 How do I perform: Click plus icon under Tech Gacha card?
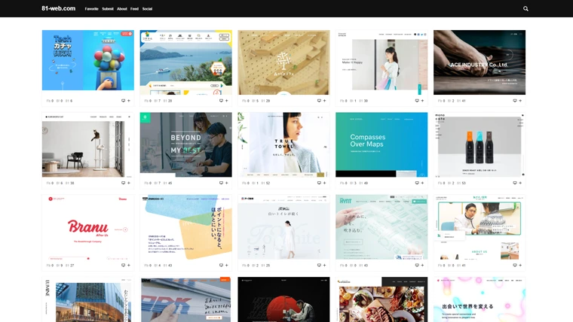[x=129, y=101]
